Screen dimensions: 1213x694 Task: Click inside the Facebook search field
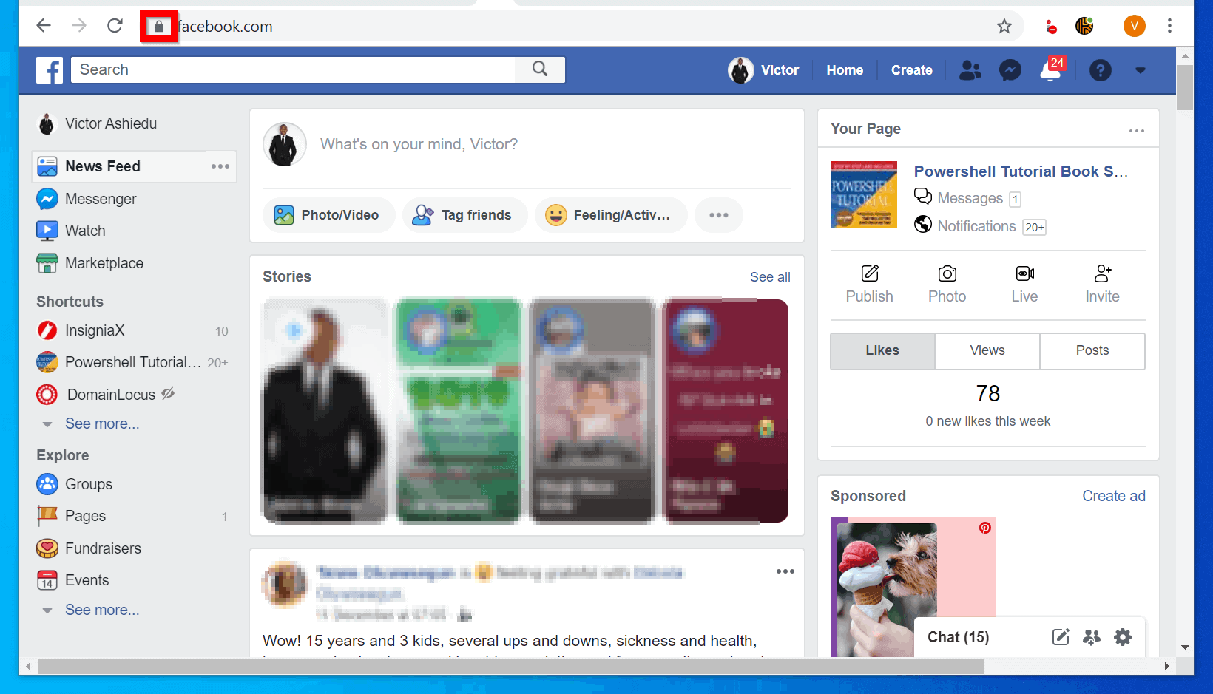[x=296, y=69]
